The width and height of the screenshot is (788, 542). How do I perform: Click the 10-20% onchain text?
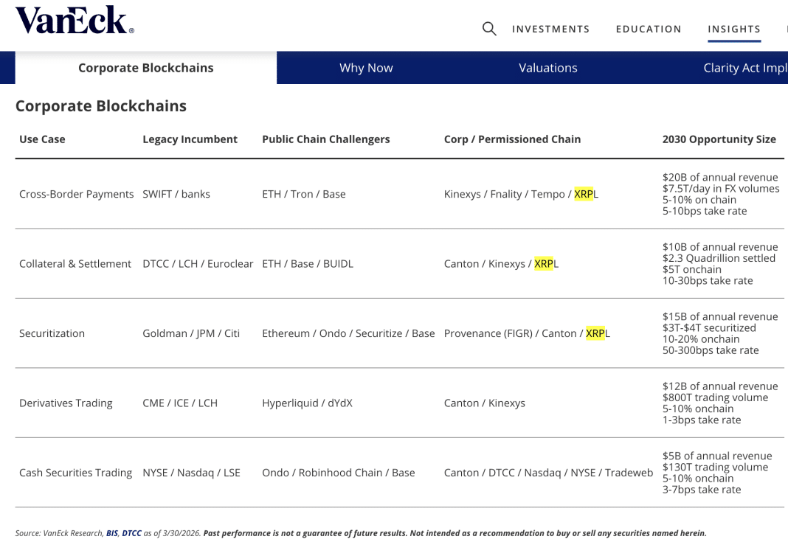tap(700, 339)
